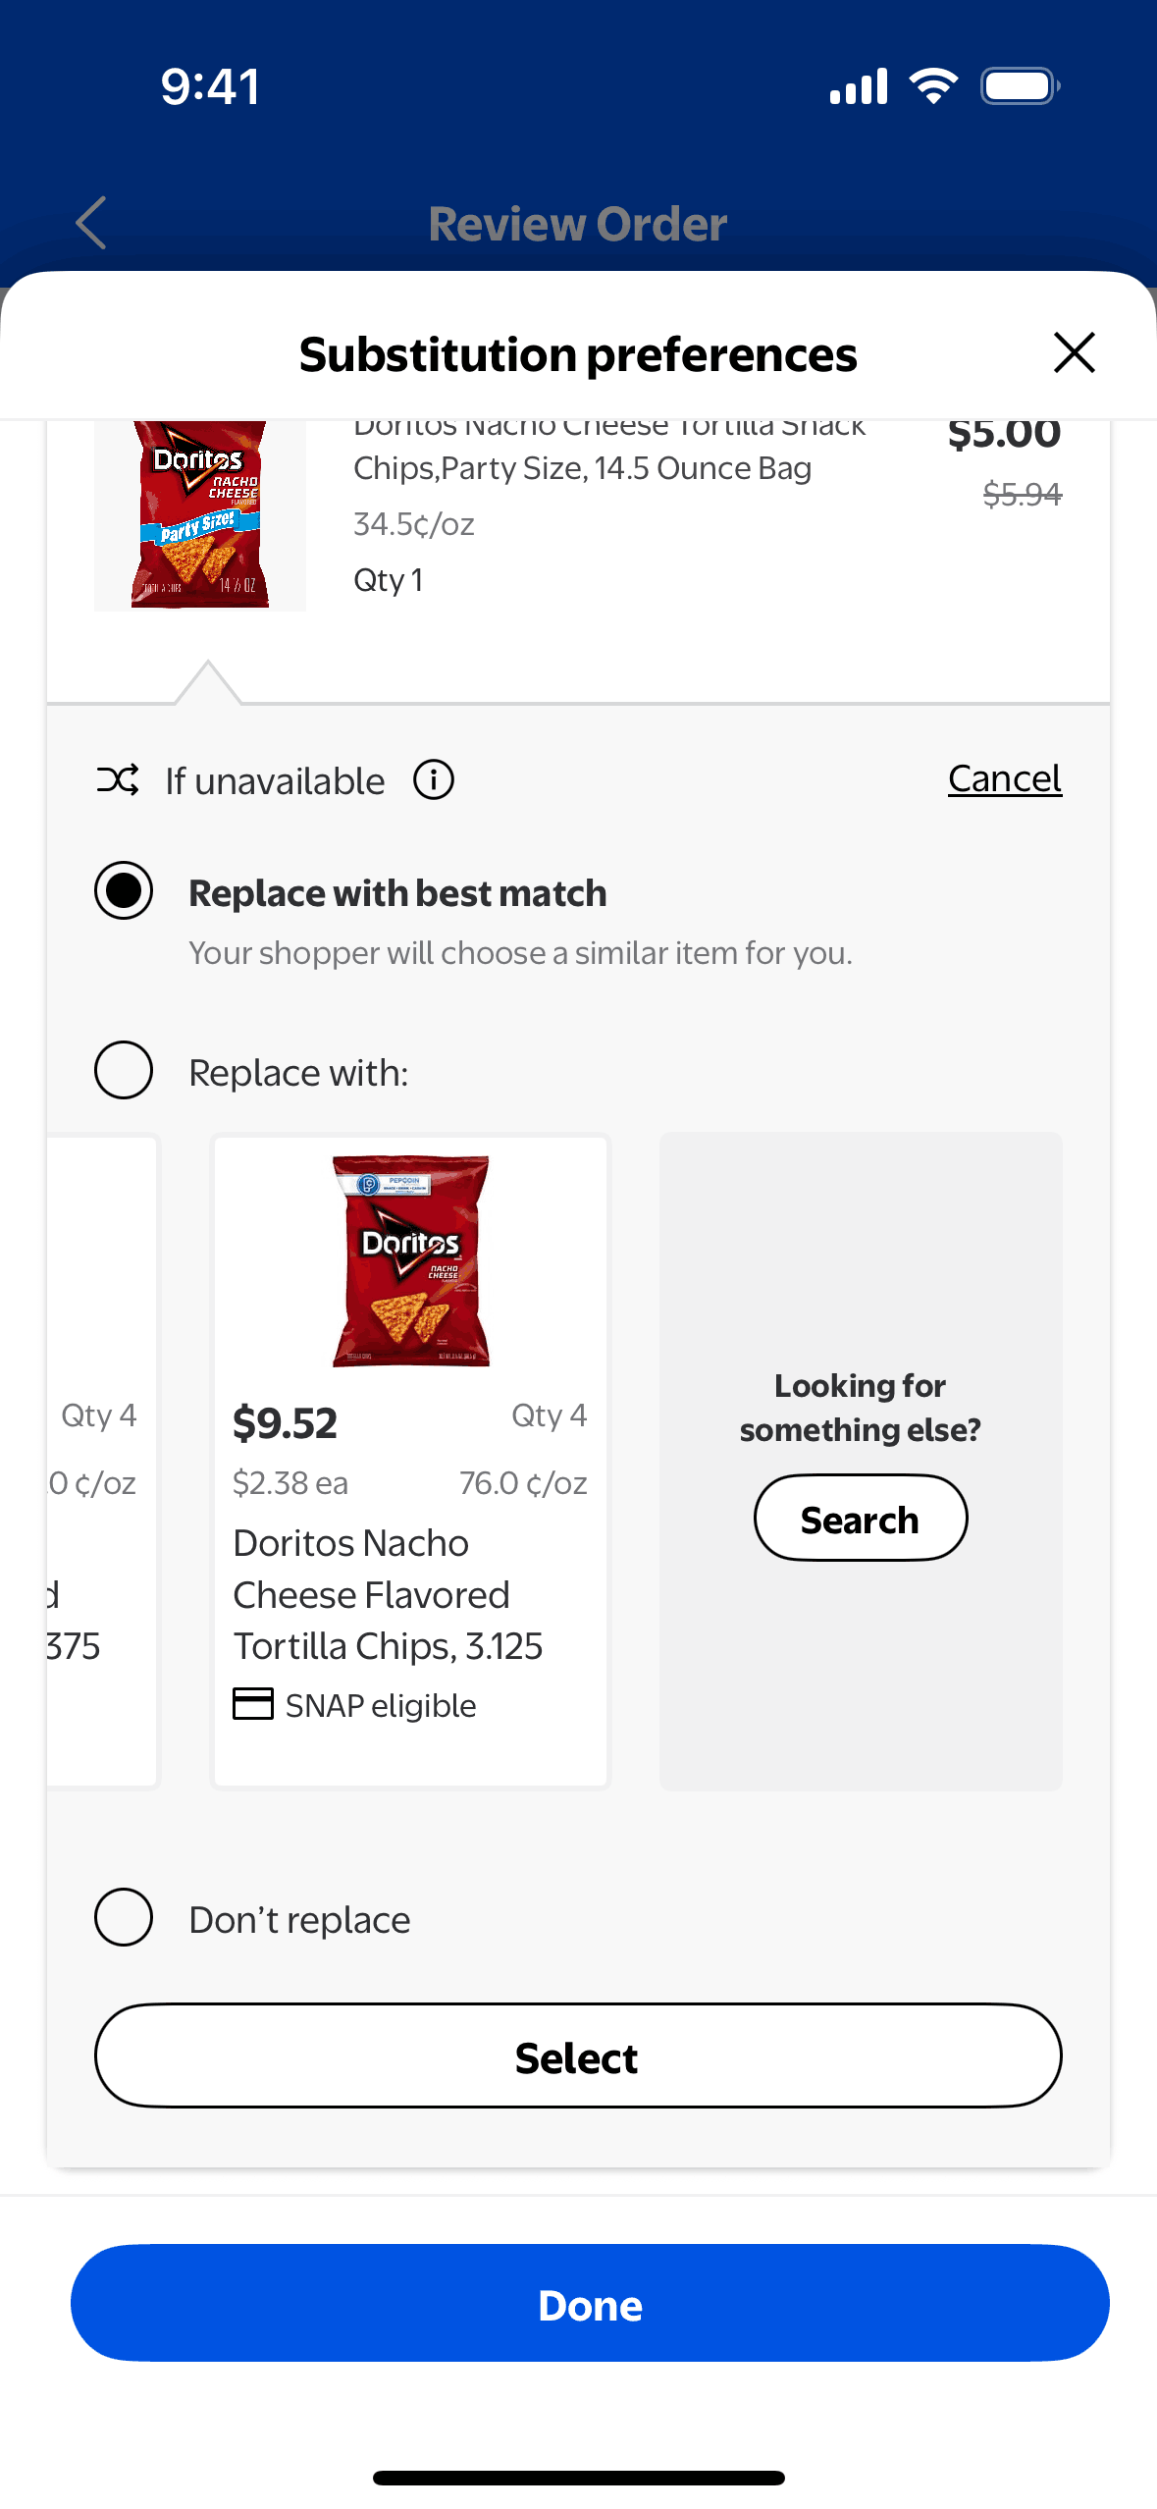1157x2509 pixels.
Task: Select Replace with best match option
Action: coord(124,890)
